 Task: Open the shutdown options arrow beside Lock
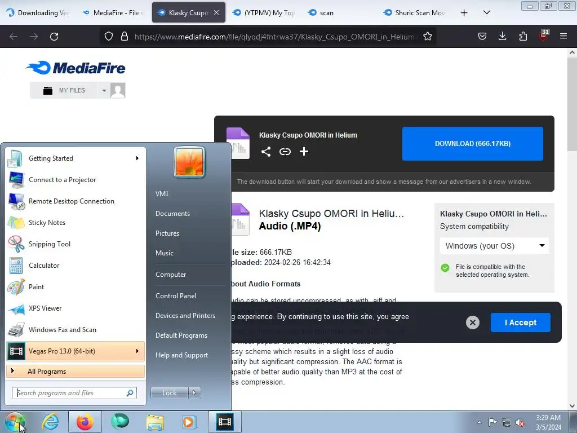(194, 393)
